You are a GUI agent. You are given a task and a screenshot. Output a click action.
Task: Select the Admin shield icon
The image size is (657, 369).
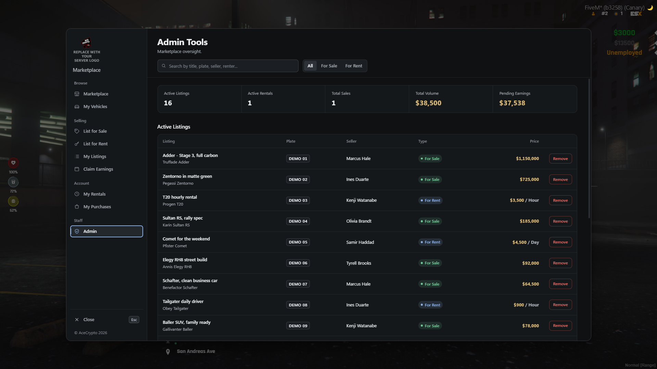(x=77, y=231)
